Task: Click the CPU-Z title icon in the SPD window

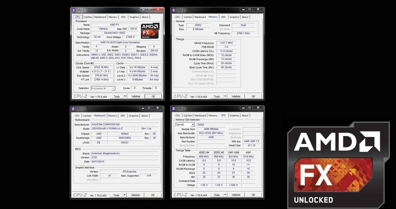Action: [173, 109]
